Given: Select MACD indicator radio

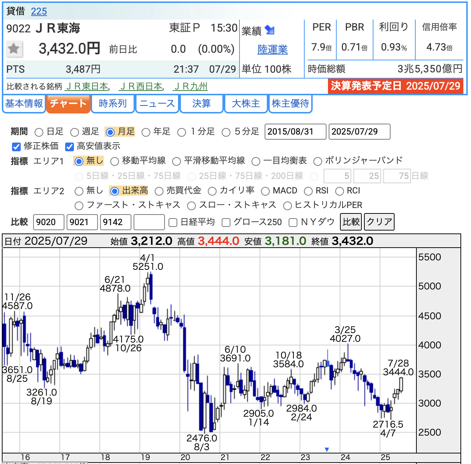Looking at the screenshot, I should click(x=265, y=191).
